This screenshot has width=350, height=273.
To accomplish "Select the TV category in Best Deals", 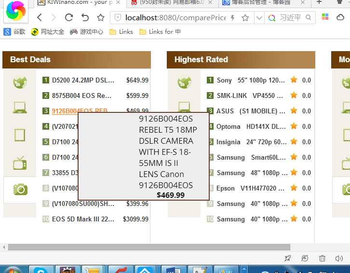I will coord(20,163).
